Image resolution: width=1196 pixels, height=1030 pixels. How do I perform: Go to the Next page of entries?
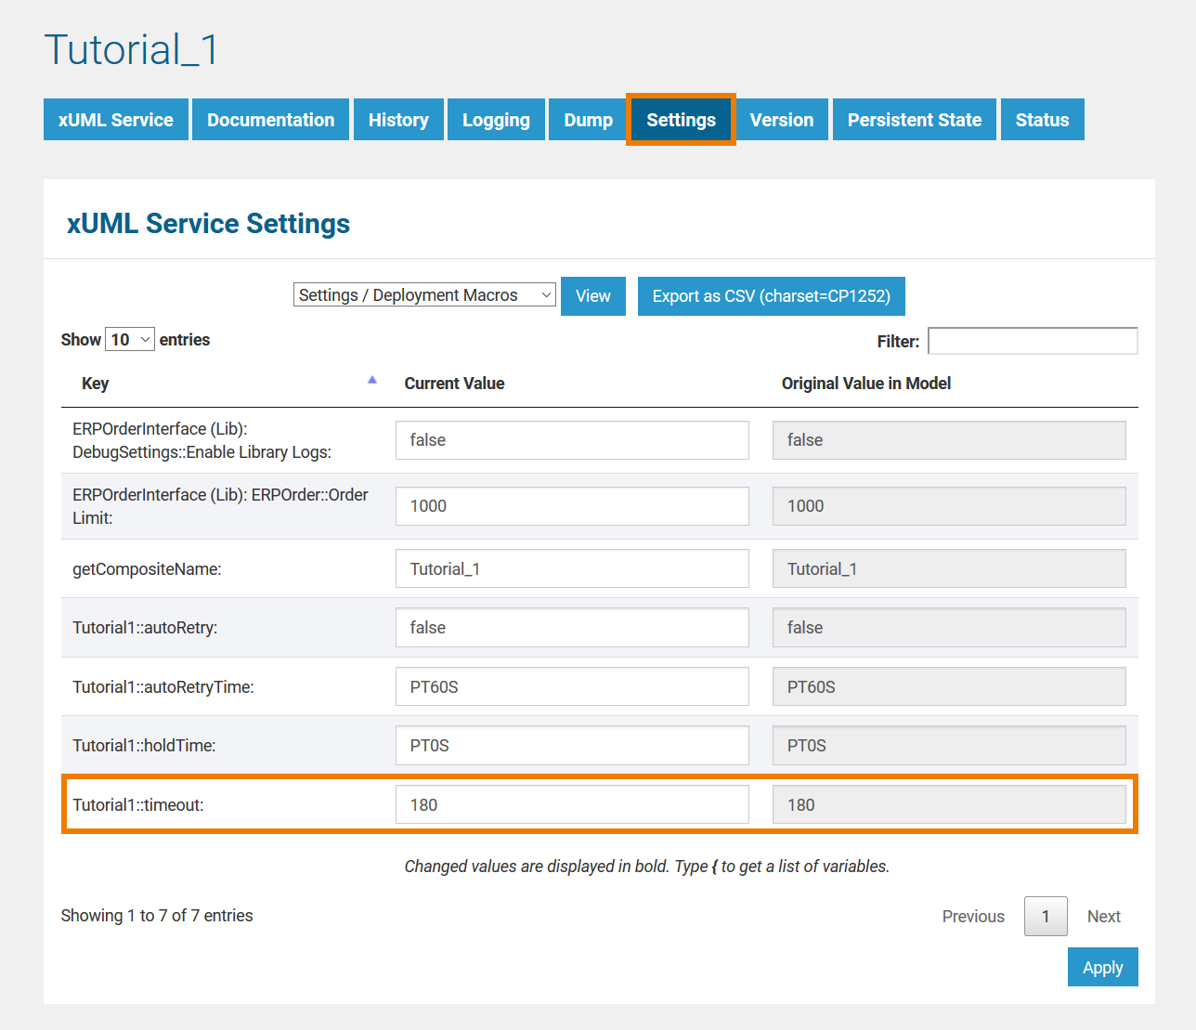pyautogui.click(x=1103, y=917)
